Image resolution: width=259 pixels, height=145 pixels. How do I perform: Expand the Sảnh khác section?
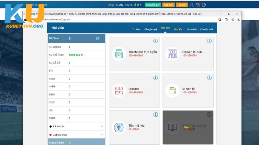[x=102, y=126]
